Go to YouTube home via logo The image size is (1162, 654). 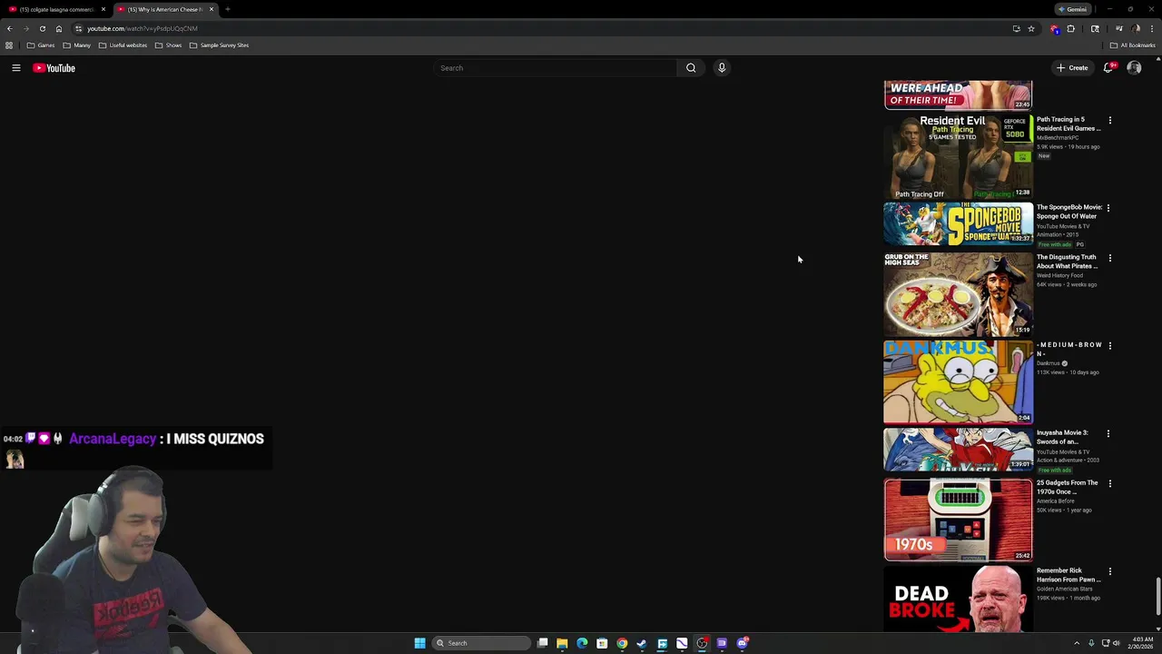click(x=54, y=68)
